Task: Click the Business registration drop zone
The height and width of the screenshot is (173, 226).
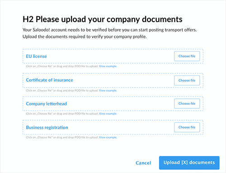Action: point(113,127)
